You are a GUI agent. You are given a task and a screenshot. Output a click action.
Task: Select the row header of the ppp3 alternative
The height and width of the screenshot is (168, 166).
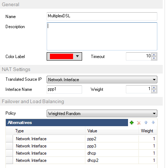(9, 146)
